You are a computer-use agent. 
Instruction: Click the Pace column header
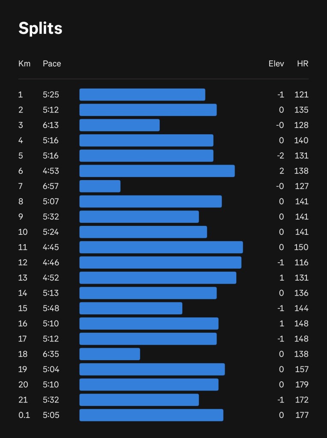coord(52,64)
